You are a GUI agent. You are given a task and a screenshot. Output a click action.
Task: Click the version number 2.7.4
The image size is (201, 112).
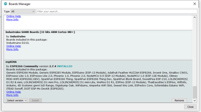(x=53, y=66)
